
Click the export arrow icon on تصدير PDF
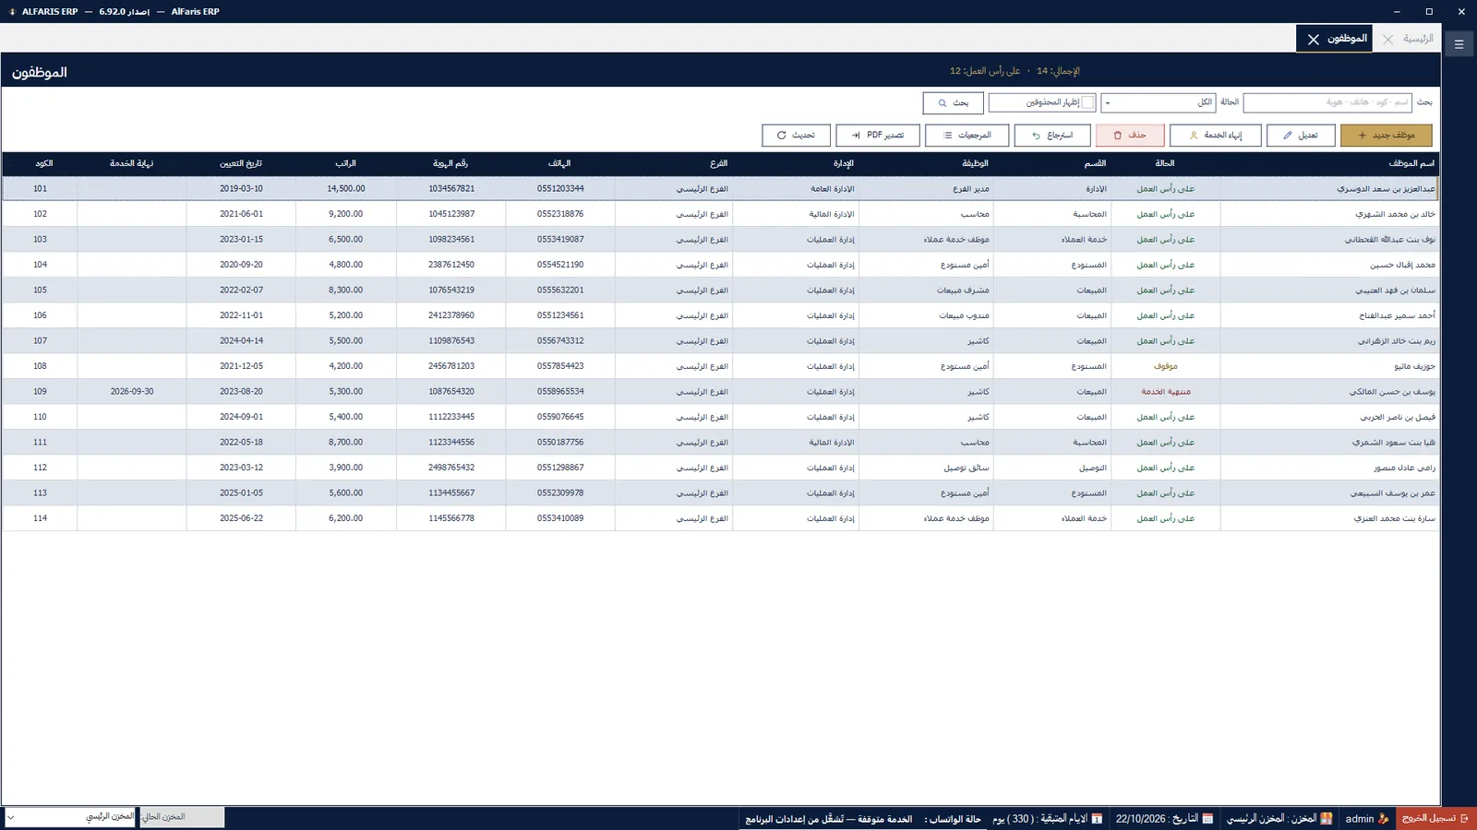(x=856, y=136)
